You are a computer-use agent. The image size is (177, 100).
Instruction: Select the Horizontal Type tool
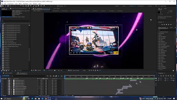pyautogui.click(x=31, y=6)
